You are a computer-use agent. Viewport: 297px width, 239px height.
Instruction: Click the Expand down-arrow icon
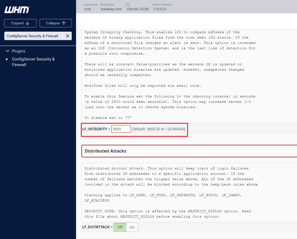coord(28,23)
